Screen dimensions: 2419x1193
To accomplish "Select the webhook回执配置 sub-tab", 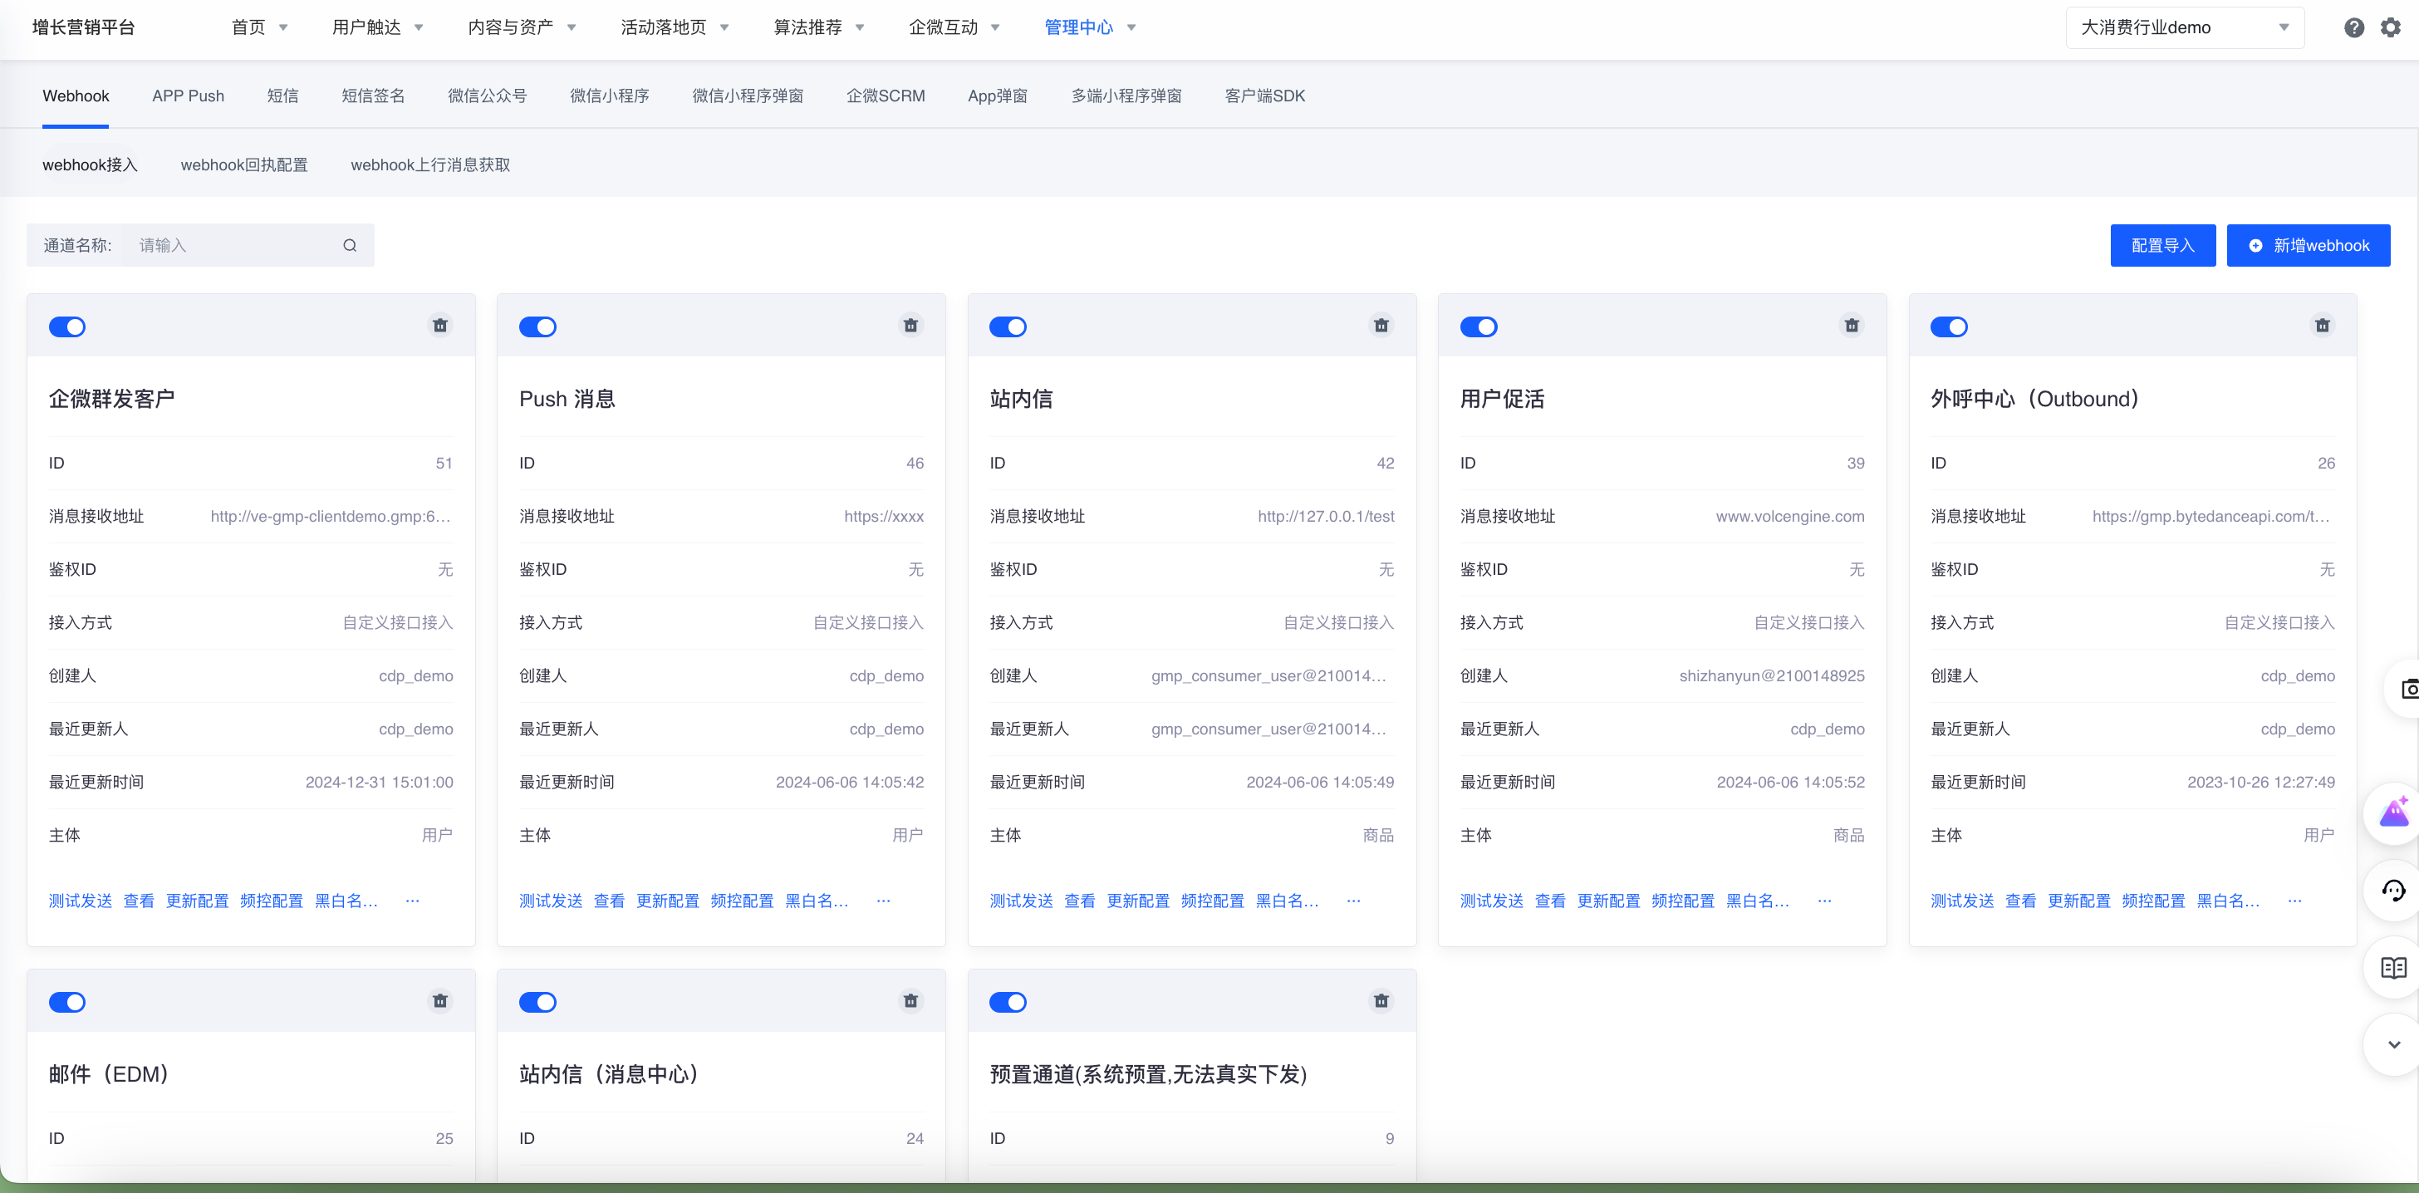I will (244, 164).
